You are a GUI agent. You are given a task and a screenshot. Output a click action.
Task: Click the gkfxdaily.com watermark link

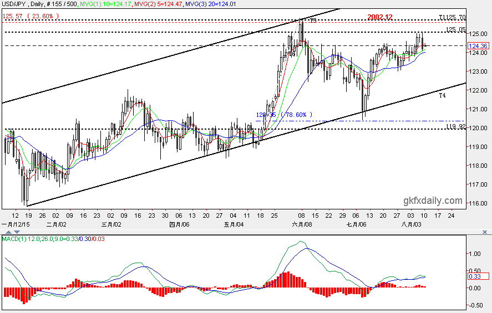(x=433, y=201)
